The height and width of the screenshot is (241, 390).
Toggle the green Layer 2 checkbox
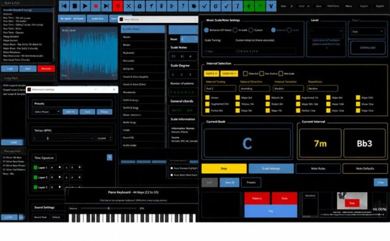coord(35,178)
